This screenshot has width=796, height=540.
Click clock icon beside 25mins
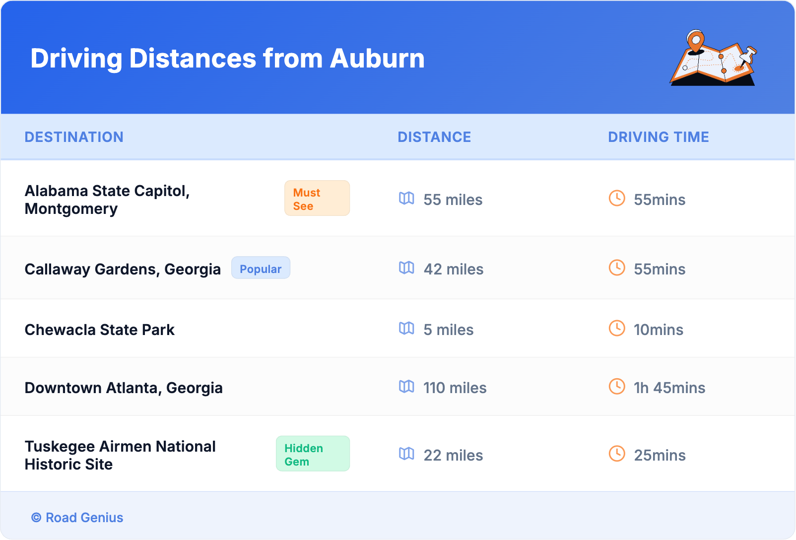coord(617,454)
